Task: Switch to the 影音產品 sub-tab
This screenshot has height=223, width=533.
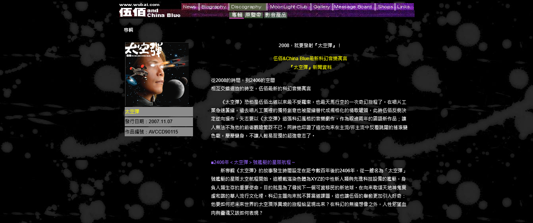Action: pos(276,15)
